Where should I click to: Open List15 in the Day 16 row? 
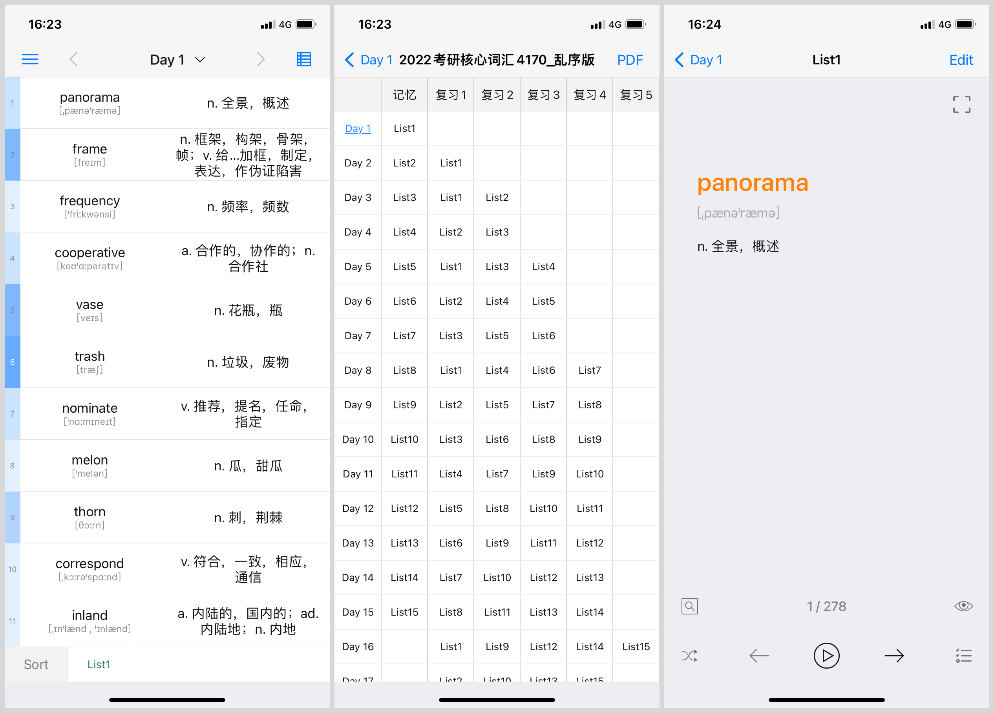pyautogui.click(x=636, y=646)
